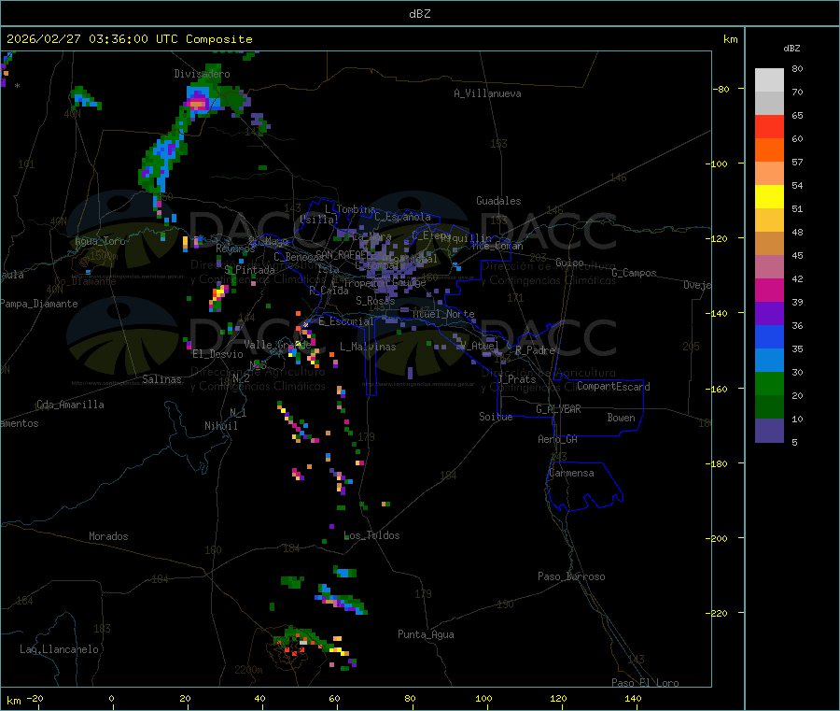Select the Atuel_Norte label
Screen dimensions: 840x711
tap(443, 314)
